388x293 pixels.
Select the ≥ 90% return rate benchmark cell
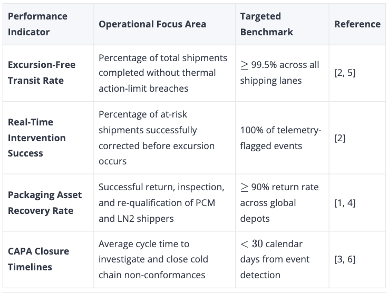pos(279,203)
